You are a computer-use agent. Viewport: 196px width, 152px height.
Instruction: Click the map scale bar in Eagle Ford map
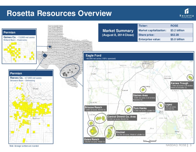coord(150,141)
